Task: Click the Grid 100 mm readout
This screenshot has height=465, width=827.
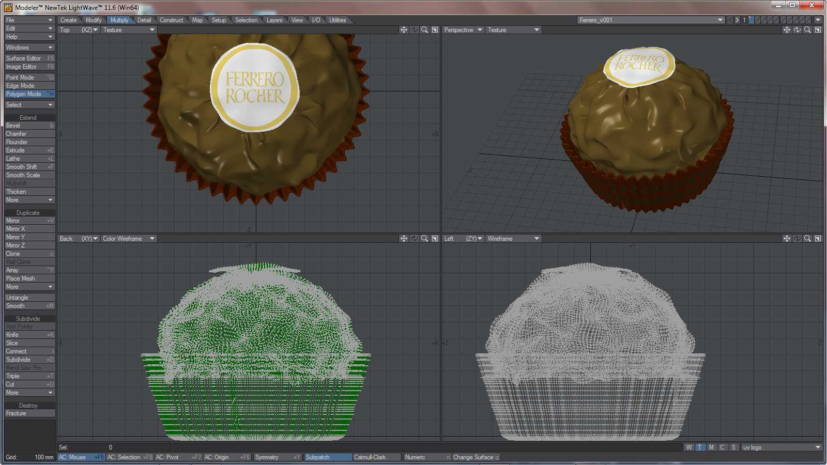Action: (29, 457)
